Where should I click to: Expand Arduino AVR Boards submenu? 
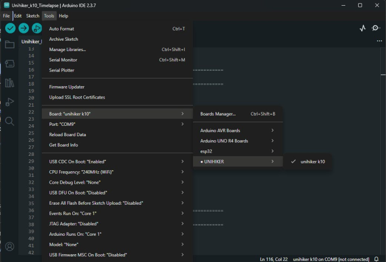(238, 130)
